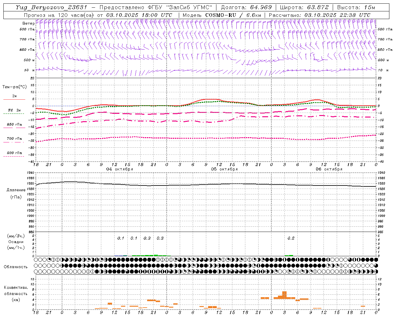
Task: Click the (мм/1ч.) precipitation unit label
Action: 16,248
